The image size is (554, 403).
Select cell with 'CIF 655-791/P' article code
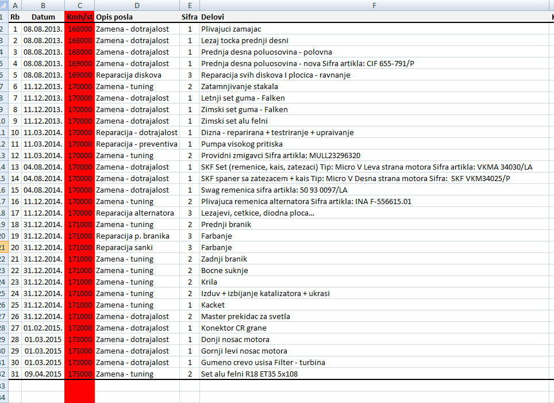(x=374, y=63)
